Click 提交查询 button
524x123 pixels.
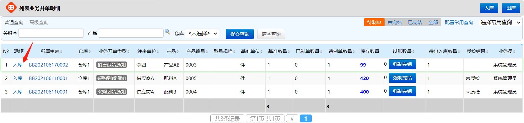tap(240, 34)
